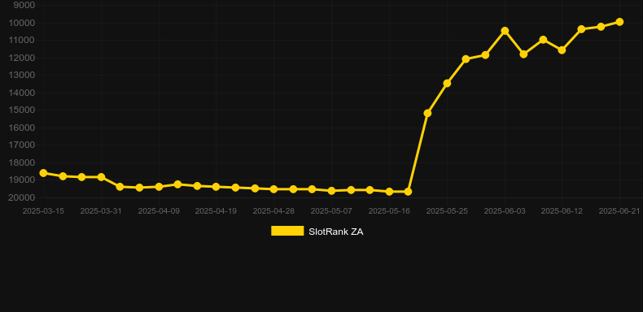Click the 16000 y-axis label

coord(22,128)
